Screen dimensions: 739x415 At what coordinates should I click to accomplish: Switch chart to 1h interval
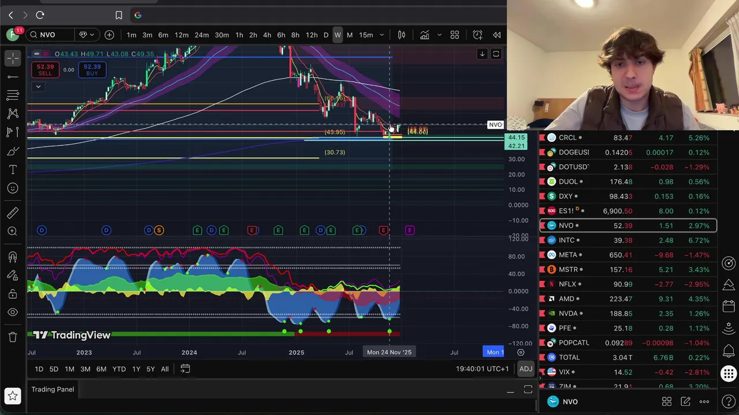[239, 35]
